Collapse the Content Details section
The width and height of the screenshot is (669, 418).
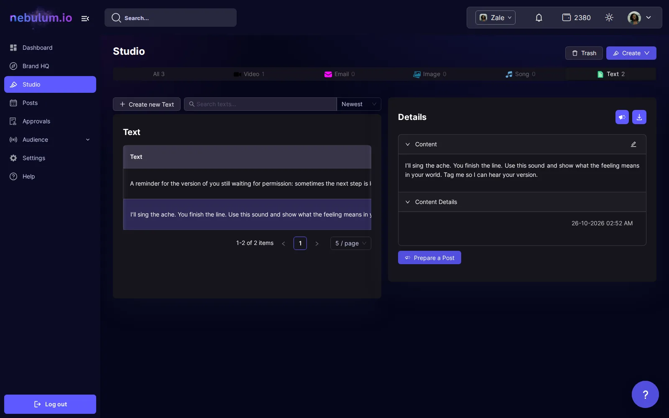pos(408,202)
